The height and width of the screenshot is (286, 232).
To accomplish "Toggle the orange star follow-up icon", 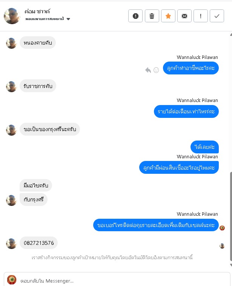I will [168, 16].
